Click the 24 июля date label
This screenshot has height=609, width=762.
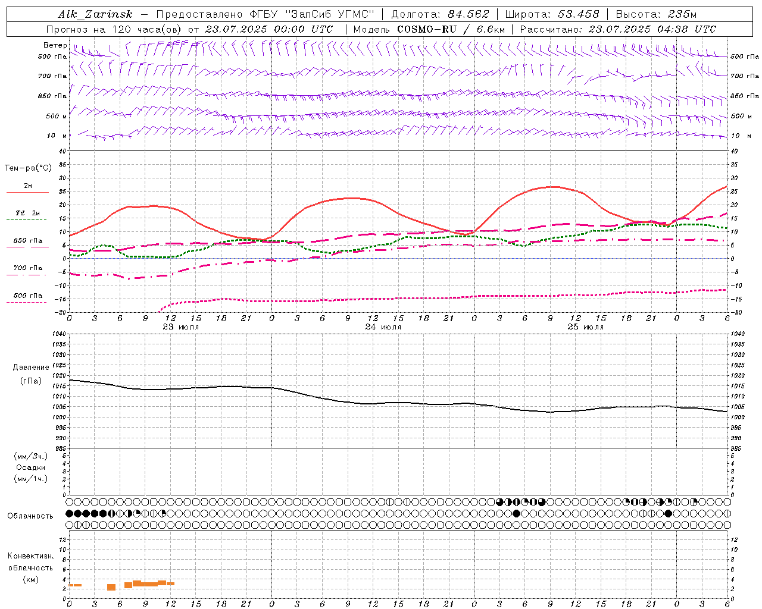click(383, 327)
